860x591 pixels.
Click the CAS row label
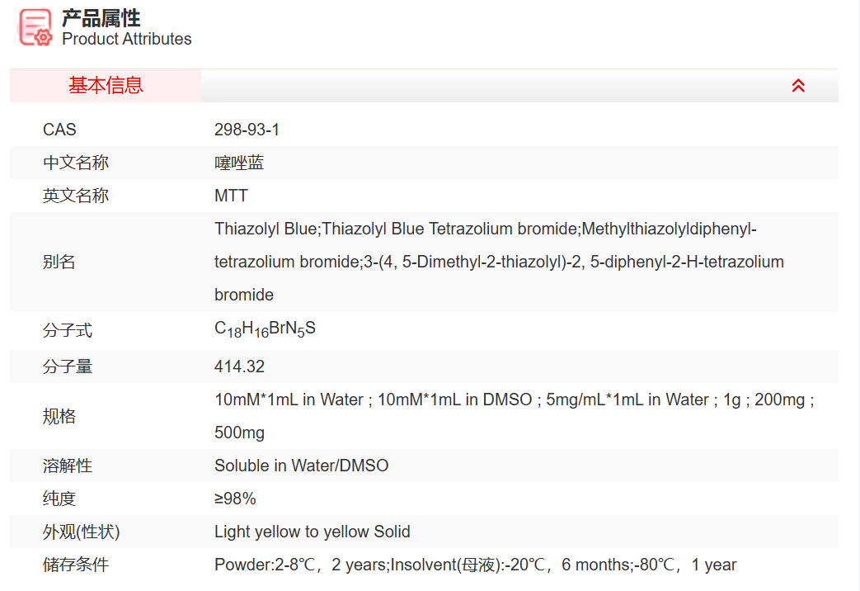point(59,130)
